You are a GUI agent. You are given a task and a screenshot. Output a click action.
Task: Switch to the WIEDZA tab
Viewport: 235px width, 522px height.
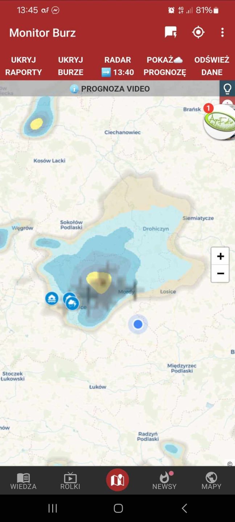23,481
